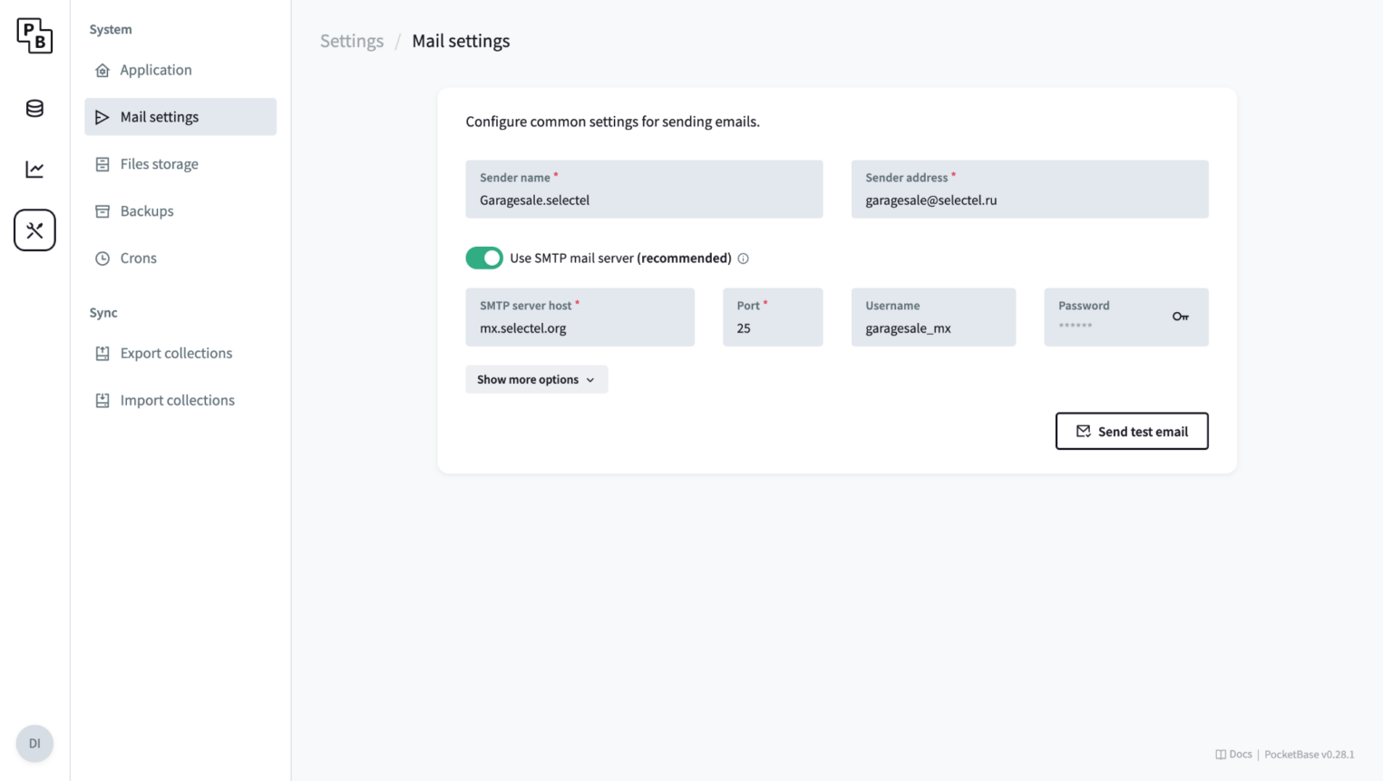This screenshot has height=781, width=1383.
Task: Go to Backups settings
Action: click(180, 211)
